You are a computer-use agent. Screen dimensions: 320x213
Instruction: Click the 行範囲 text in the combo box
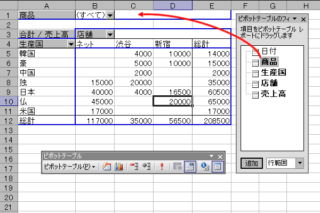277,163
